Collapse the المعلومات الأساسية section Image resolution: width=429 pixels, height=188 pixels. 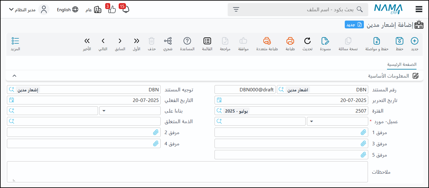pyautogui.click(x=14, y=76)
